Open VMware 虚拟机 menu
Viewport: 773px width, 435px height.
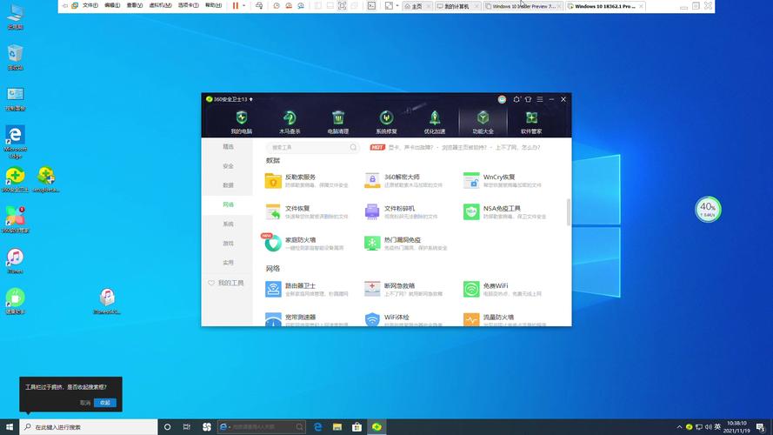(x=160, y=6)
